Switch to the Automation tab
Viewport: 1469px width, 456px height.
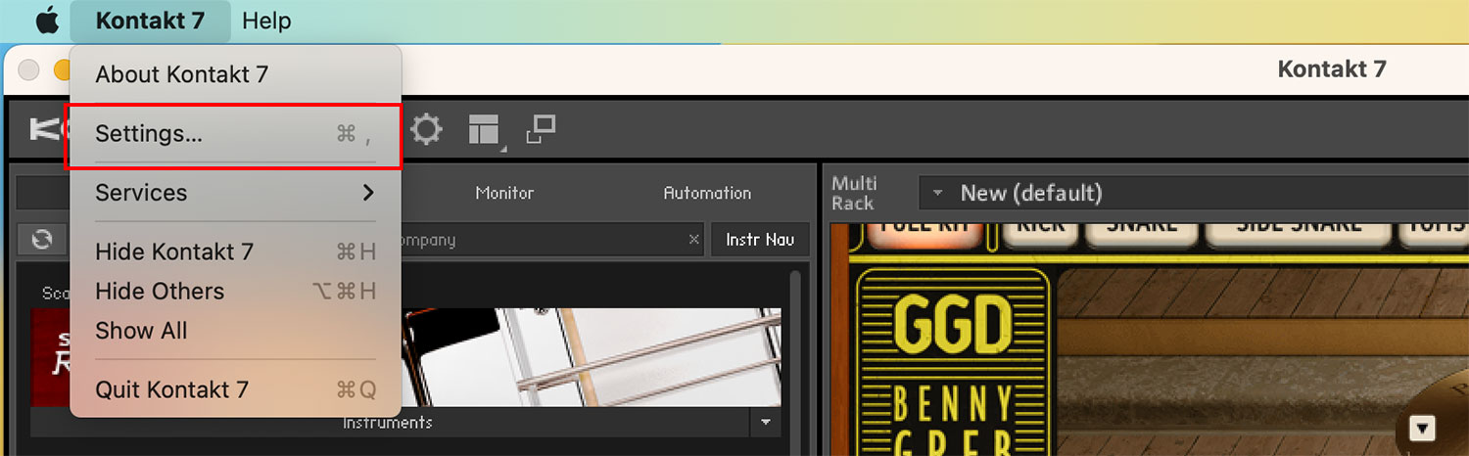tap(707, 193)
